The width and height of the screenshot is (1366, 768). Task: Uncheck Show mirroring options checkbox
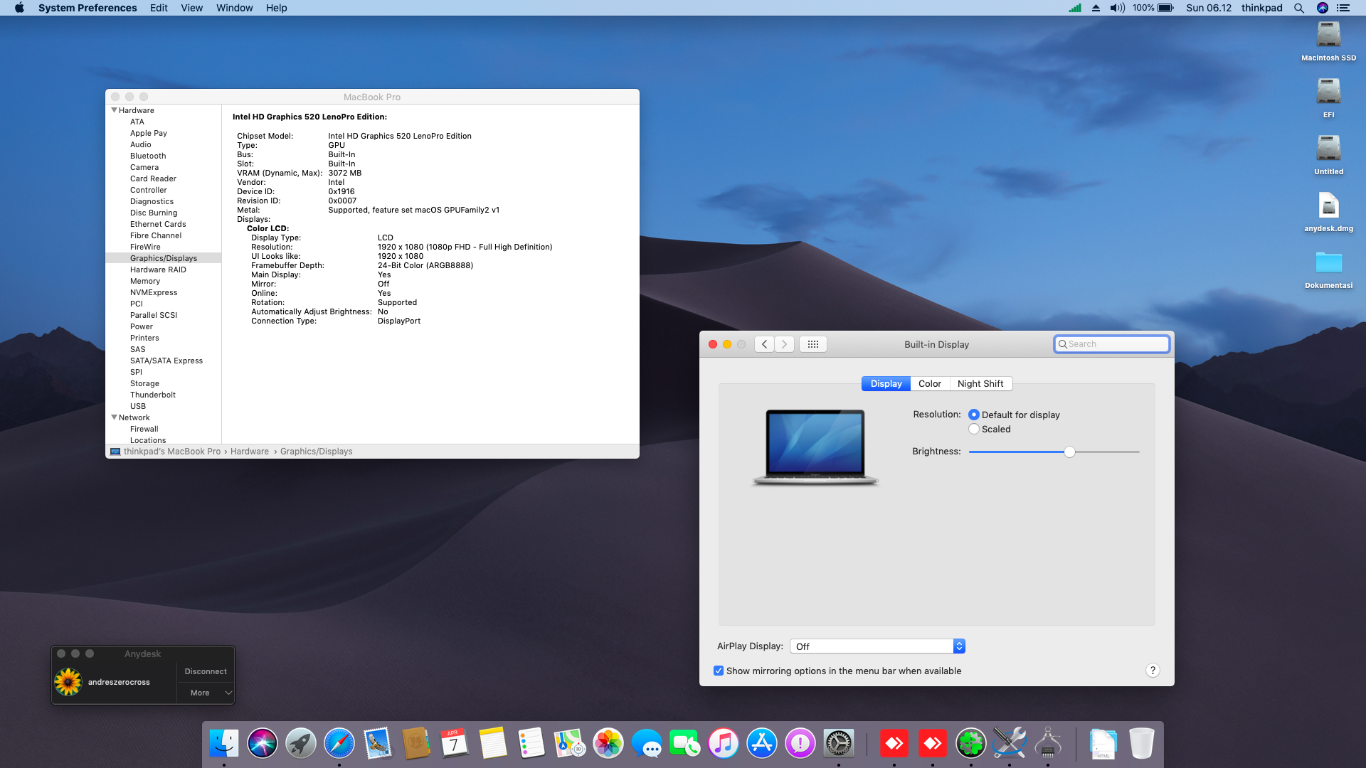coord(719,671)
